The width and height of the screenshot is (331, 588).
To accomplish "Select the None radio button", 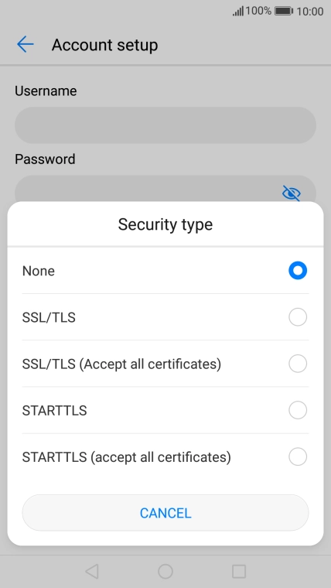I will (x=298, y=271).
